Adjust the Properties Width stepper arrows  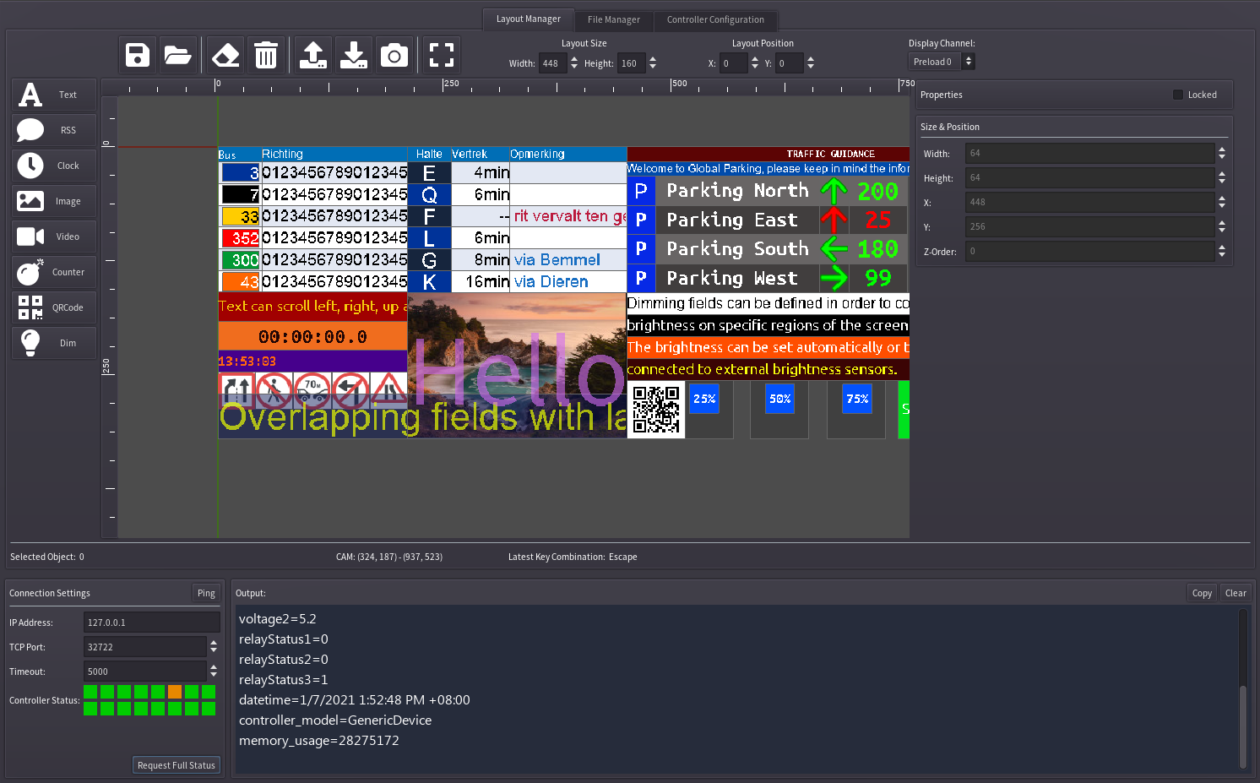[1222, 153]
